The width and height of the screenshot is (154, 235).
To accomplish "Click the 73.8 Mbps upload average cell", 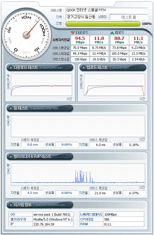I will (x=120, y=48).
